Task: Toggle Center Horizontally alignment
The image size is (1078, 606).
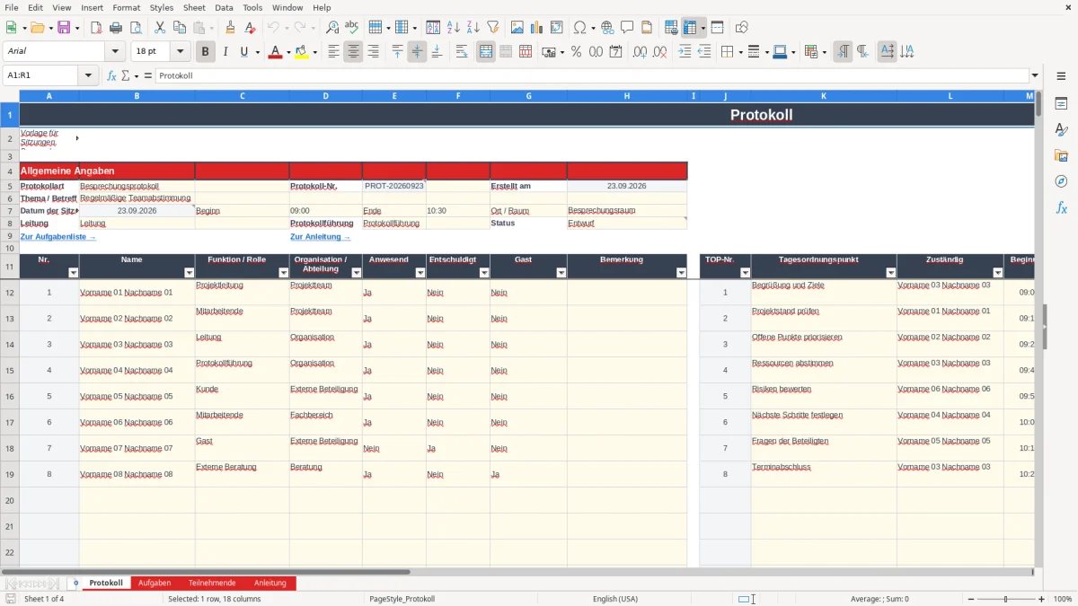Action: (353, 52)
